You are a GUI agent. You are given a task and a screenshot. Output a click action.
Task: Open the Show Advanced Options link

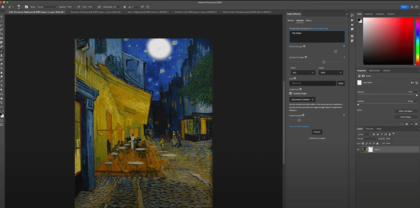(299, 126)
